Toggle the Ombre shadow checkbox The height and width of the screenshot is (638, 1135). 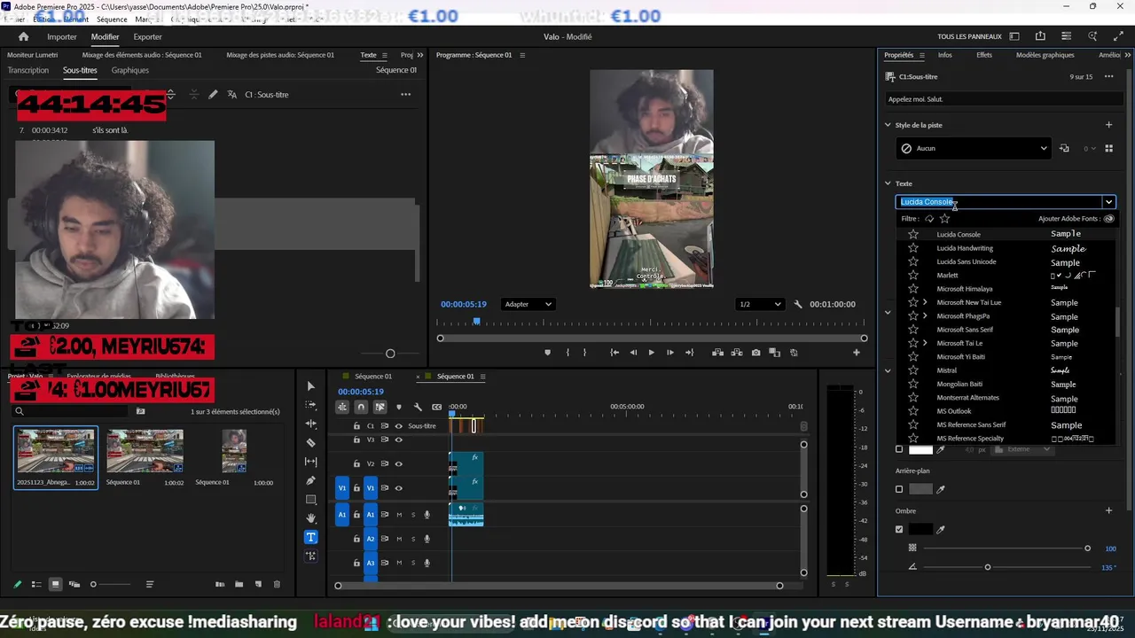pos(899,529)
